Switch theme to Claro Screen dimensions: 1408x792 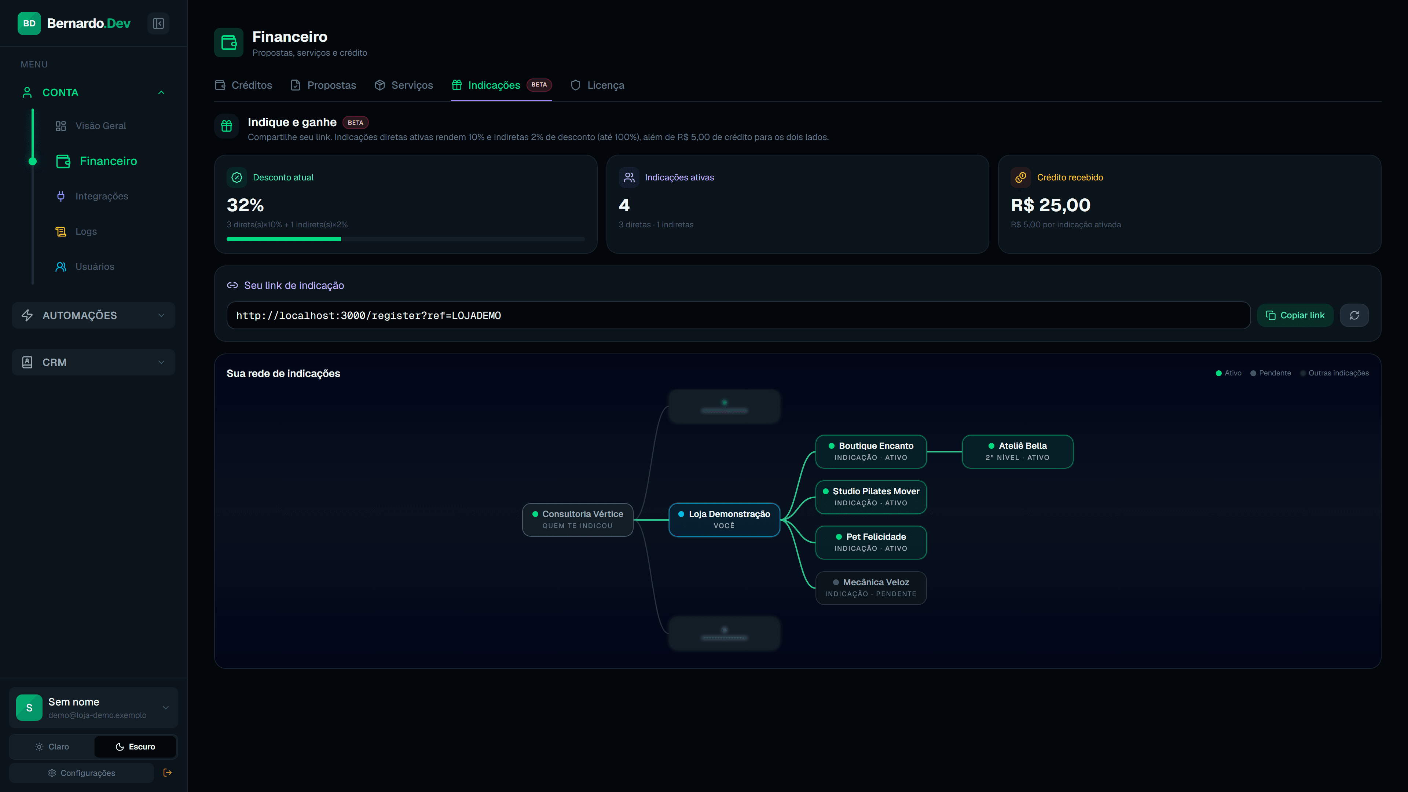(x=52, y=747)
